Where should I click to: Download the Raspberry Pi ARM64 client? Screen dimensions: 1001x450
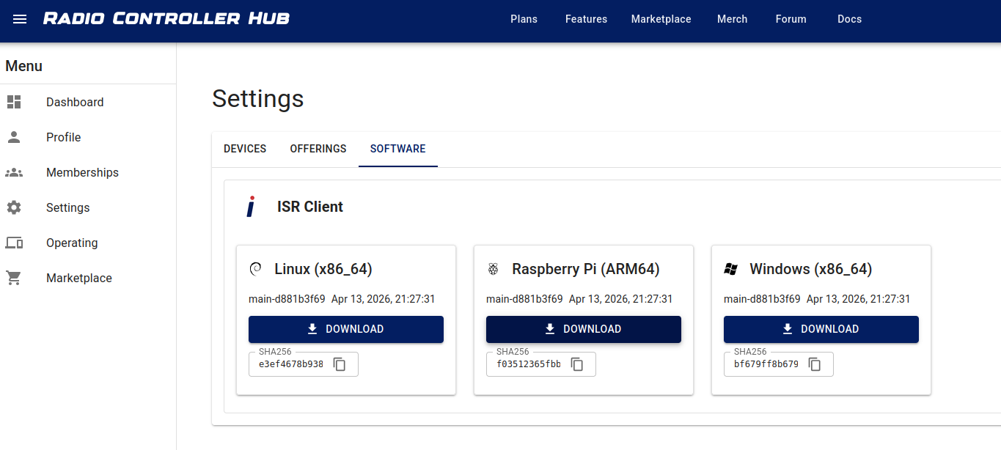(584, 329)
